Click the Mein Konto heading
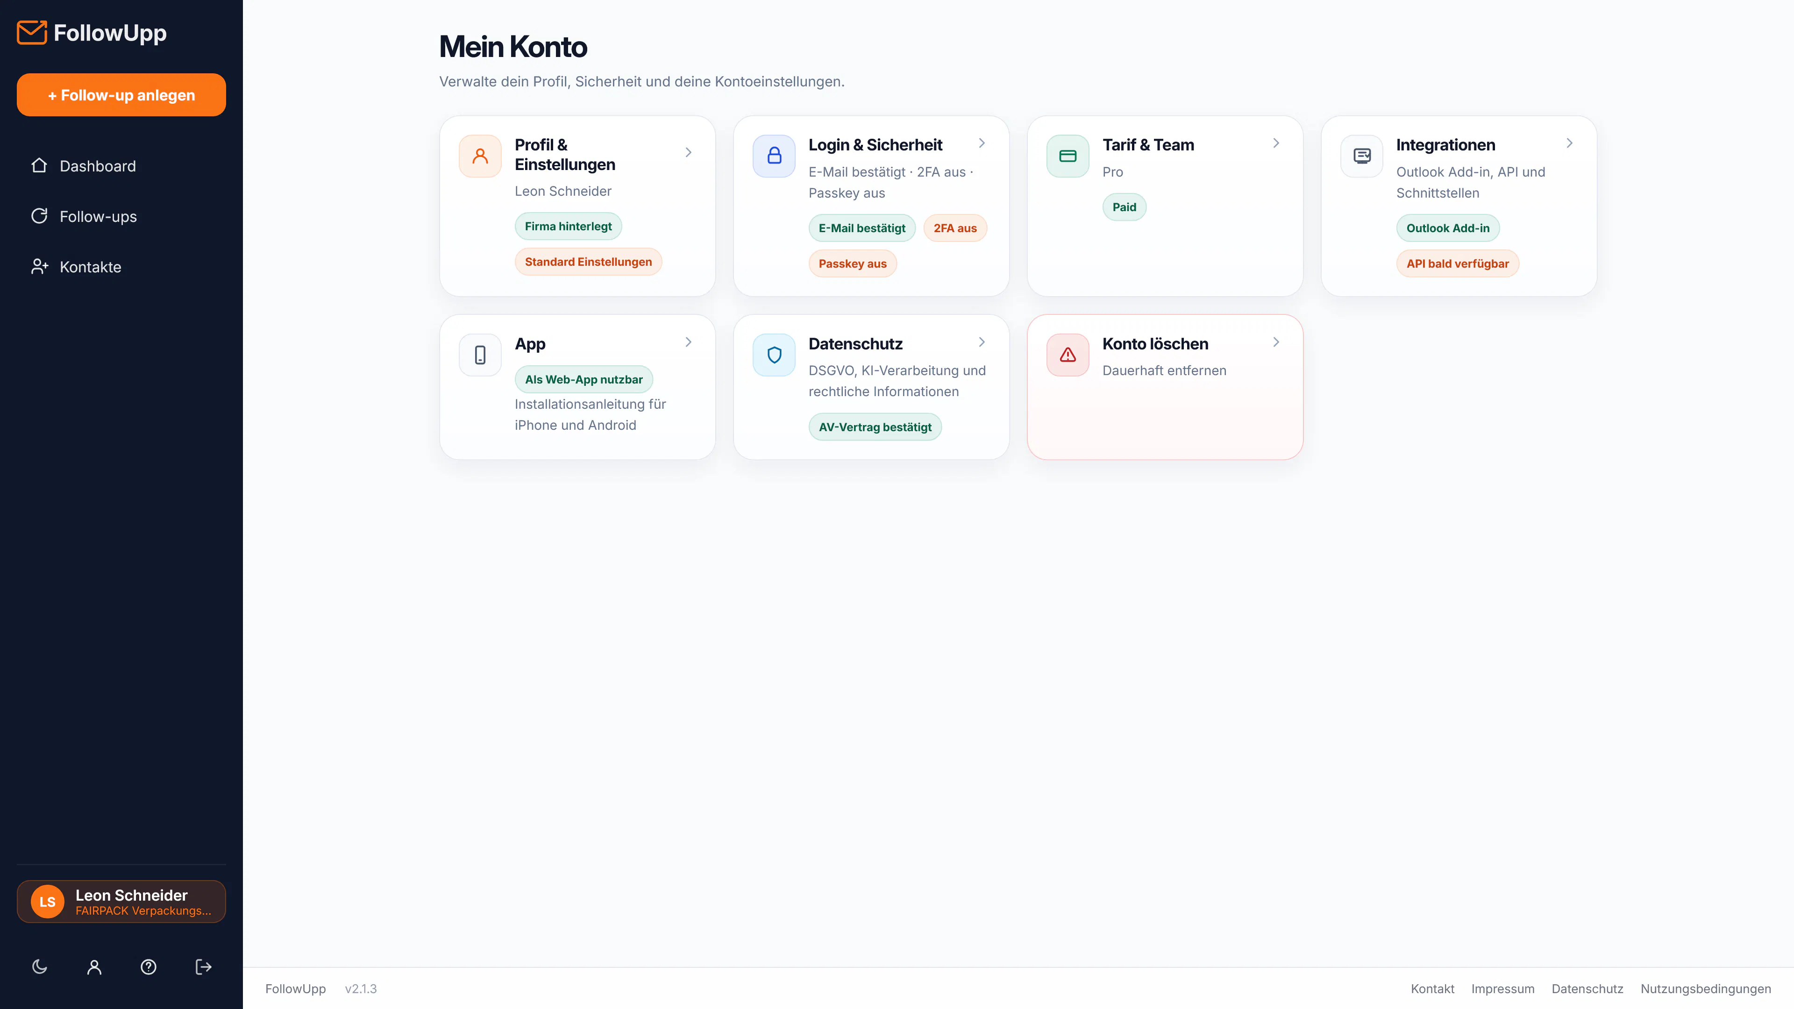Viewport: 1794px width, 1009px height. (513, 47)
